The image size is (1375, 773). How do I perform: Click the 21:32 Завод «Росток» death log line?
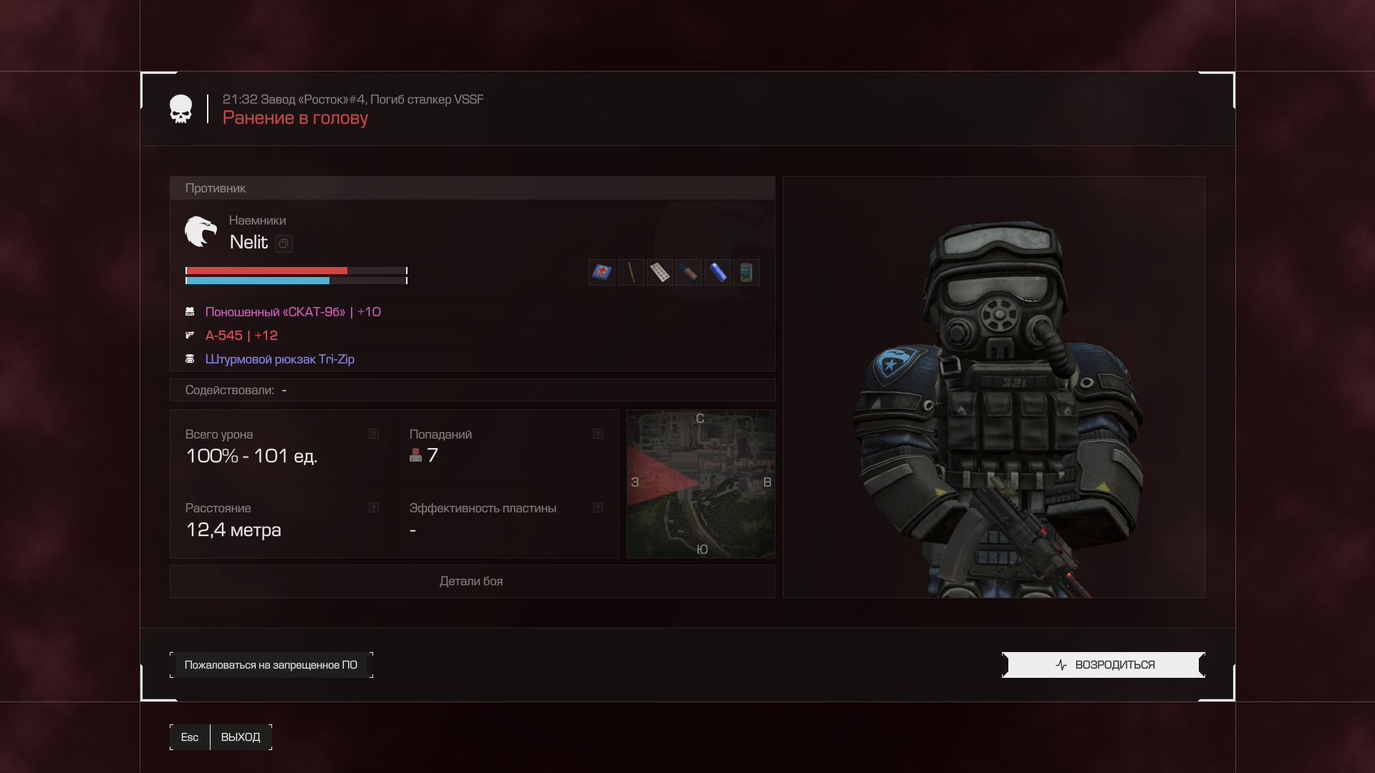click(x=353, y=99)
